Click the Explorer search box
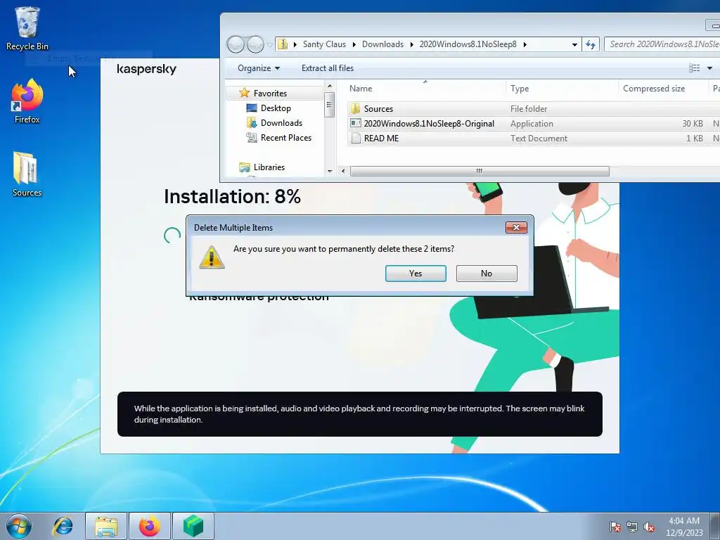 click(x=662, y=44)
